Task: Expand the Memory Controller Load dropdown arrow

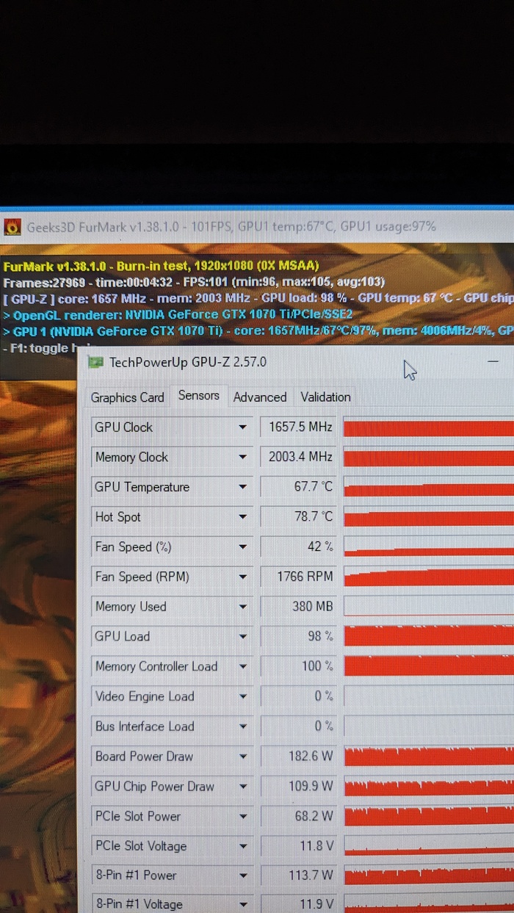Action: [242, 667]
